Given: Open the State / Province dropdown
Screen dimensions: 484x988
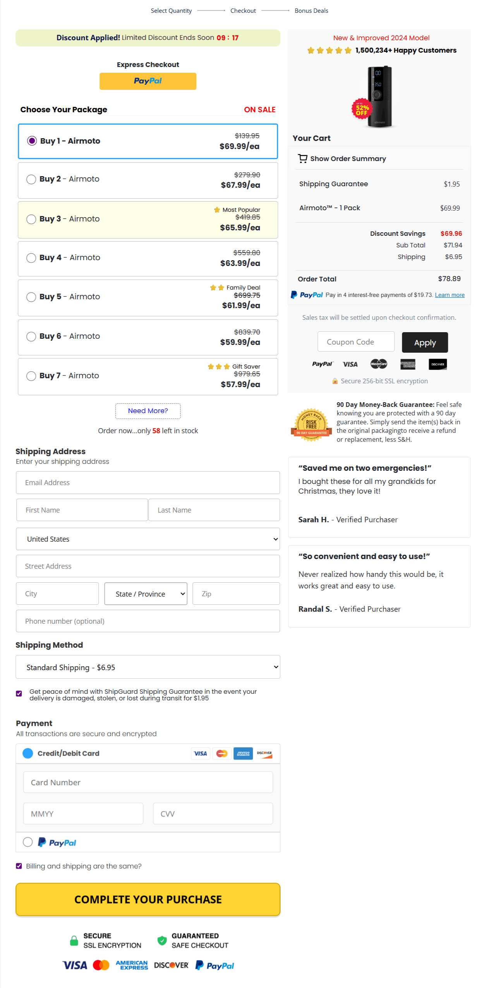Looking at the screenshot, I should point(146,593).
